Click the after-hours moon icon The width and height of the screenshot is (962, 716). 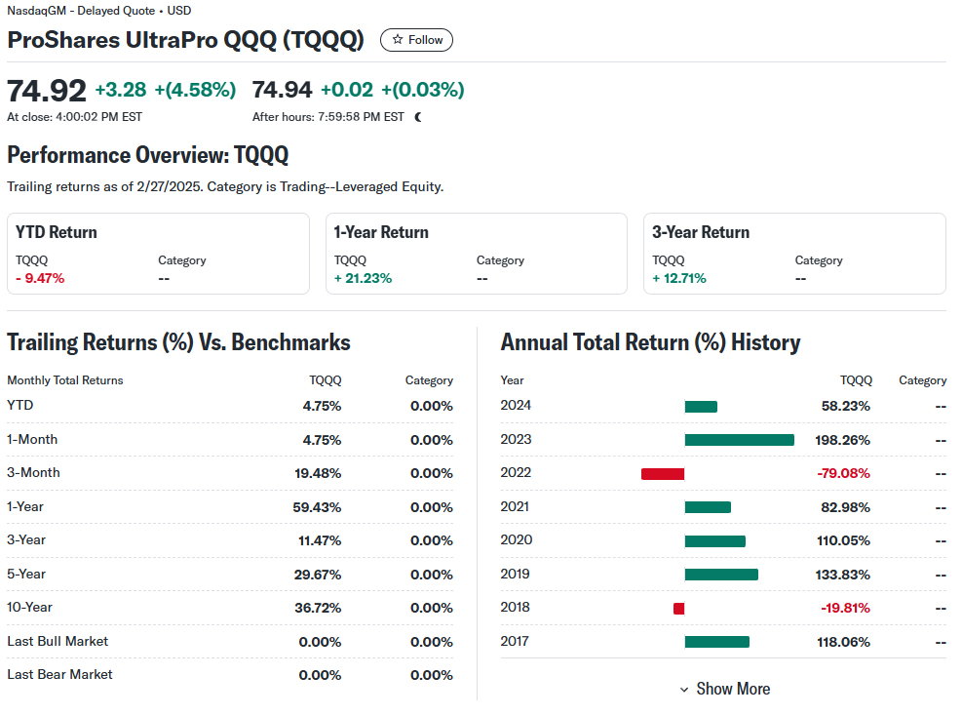(418, 117)
